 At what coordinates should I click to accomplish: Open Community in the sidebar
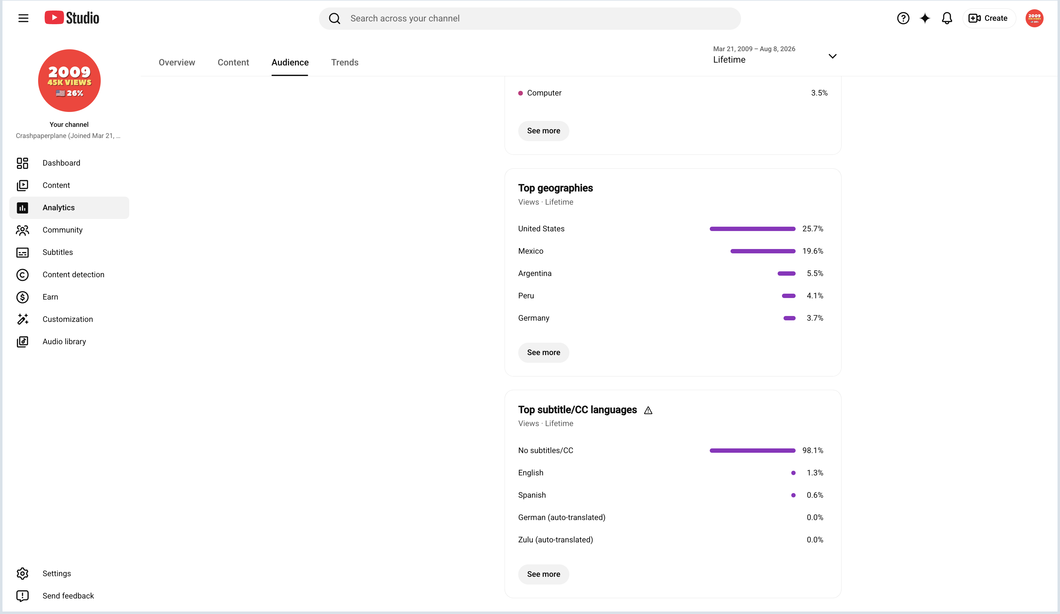[69, 230]
